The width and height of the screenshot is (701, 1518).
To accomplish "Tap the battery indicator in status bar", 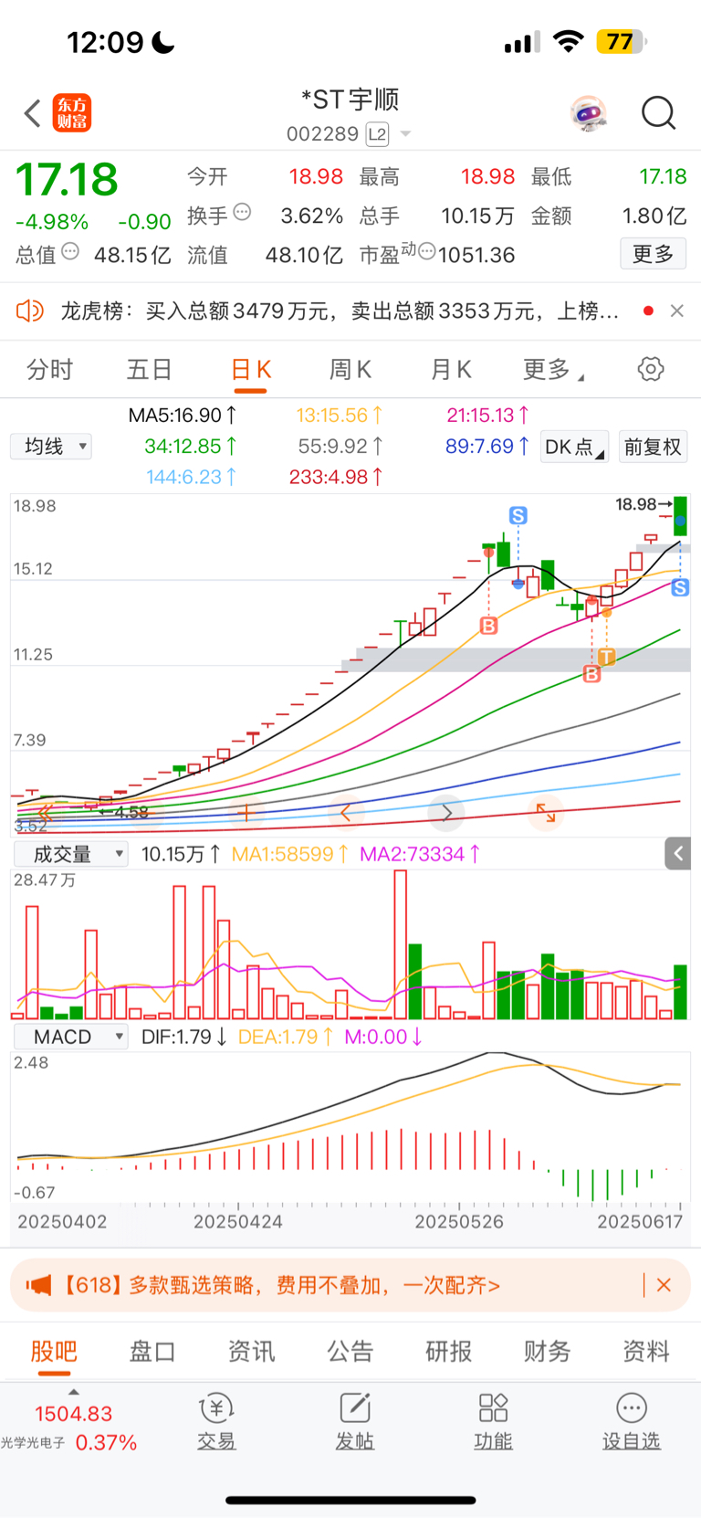I will pyautogui.click(x=622, y=42).
